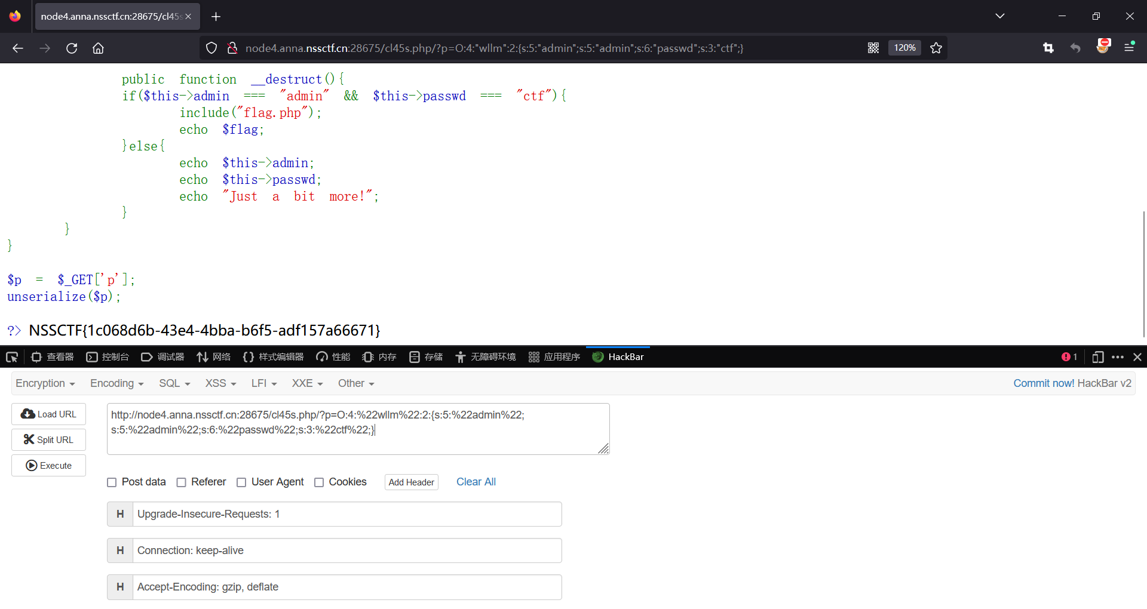Open a new browser tab
Viewport: 1147px width, 609px height.
(216, 17)
